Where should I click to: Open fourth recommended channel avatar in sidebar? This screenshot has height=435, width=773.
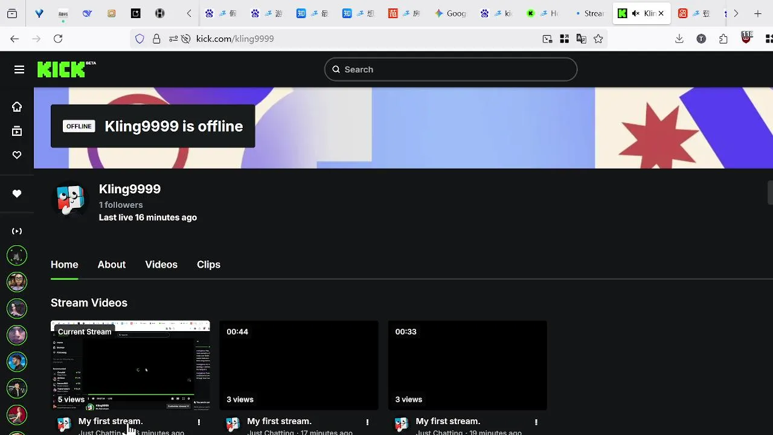coord(17,335)
